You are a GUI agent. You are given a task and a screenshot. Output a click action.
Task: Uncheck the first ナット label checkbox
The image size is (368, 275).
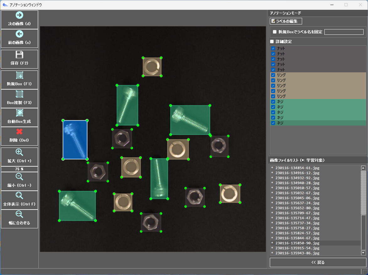273,49
